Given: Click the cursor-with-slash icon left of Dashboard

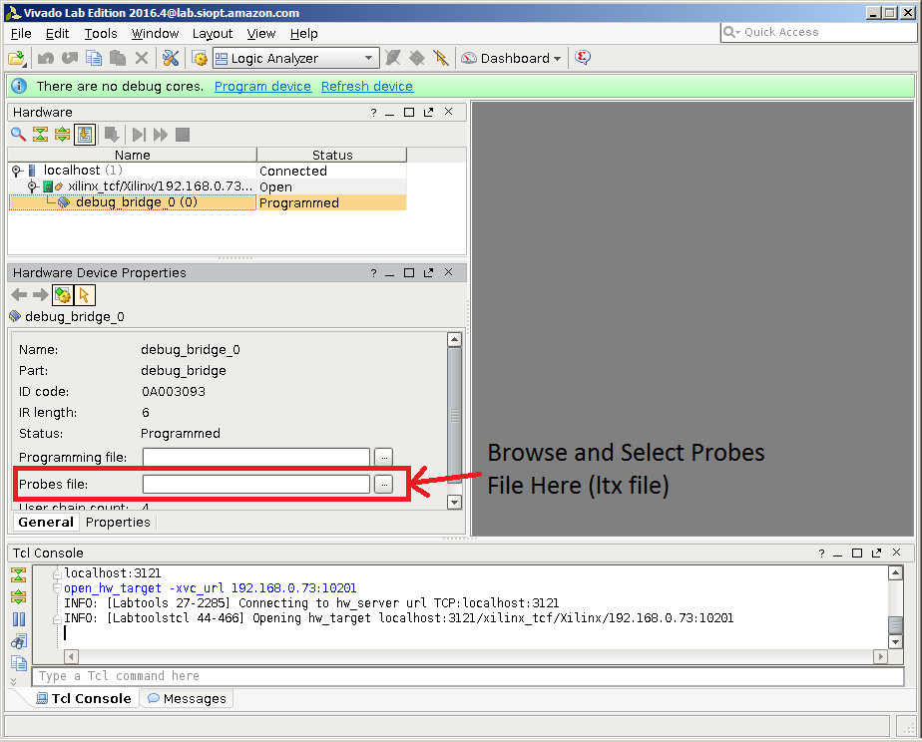Looking at the screenshot, I should (x=440, y=58).
